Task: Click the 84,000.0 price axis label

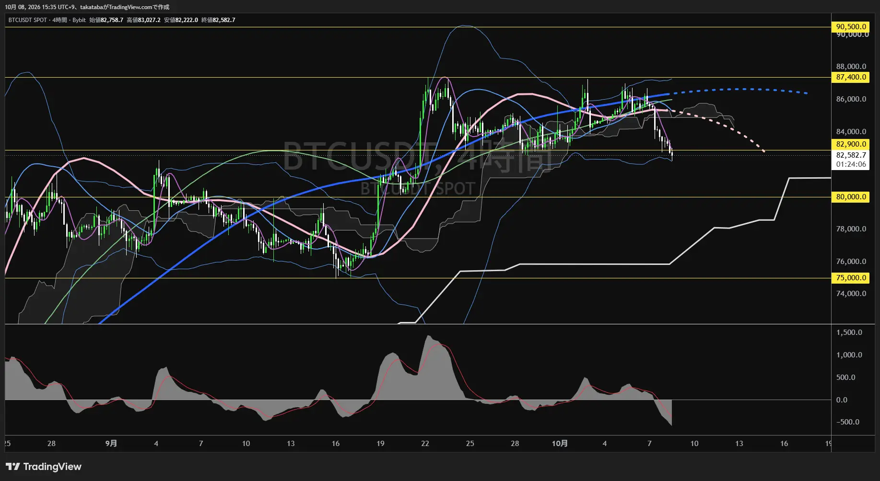Action: (851, 132)
